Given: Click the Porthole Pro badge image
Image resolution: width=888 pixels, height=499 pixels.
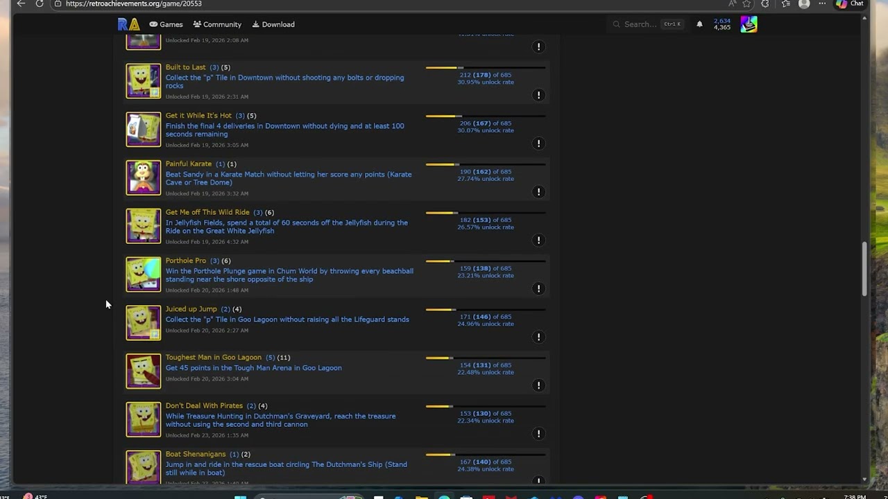Looking at the screenshot, I should (x=143, y=274).
